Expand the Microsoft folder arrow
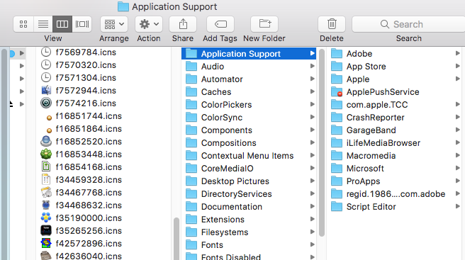Screen dimensions: 465x260 pyautogui.click(x=458, y=168)
